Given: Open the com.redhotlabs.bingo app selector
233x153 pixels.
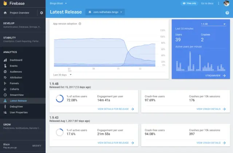Looking at the screenshot, I should coord(105,12).
